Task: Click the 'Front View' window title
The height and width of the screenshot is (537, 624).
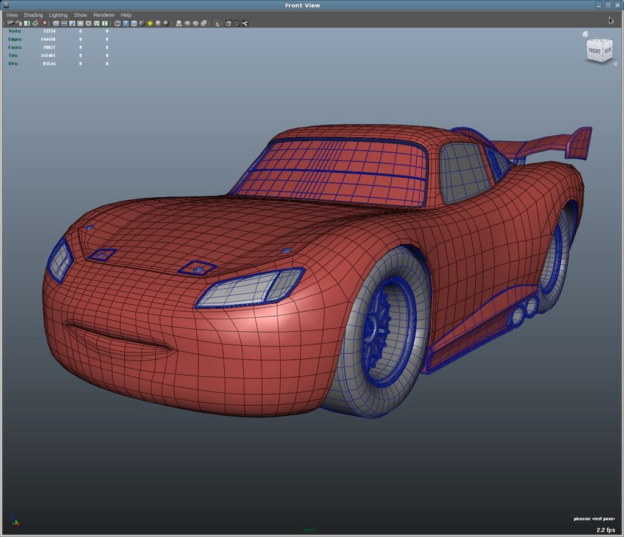Action: 302,5
